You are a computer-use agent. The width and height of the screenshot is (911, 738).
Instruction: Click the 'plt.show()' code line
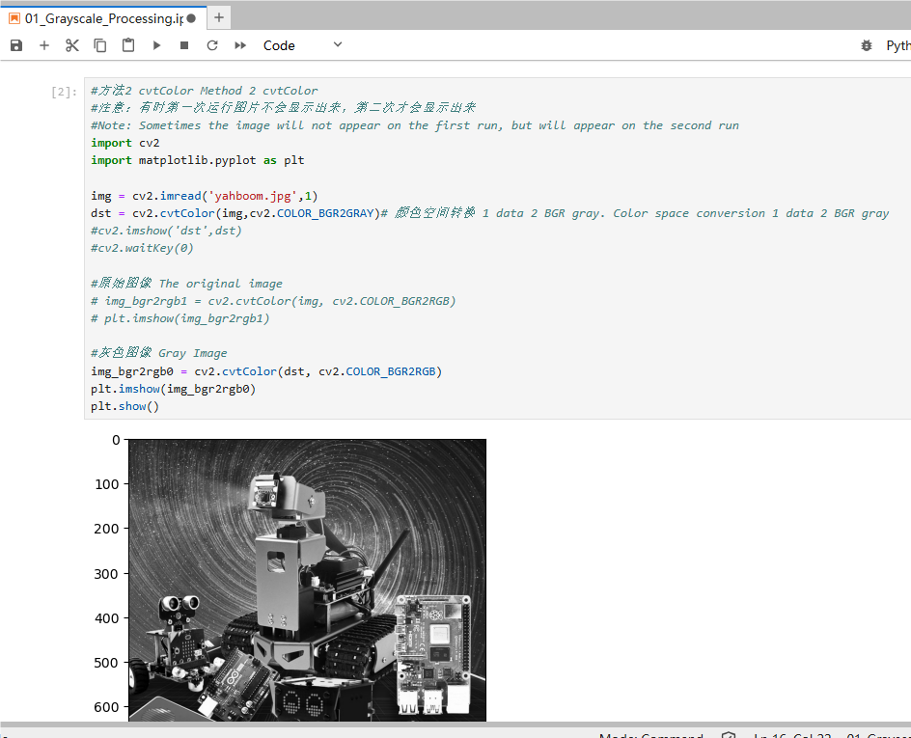tap(124, 406)
